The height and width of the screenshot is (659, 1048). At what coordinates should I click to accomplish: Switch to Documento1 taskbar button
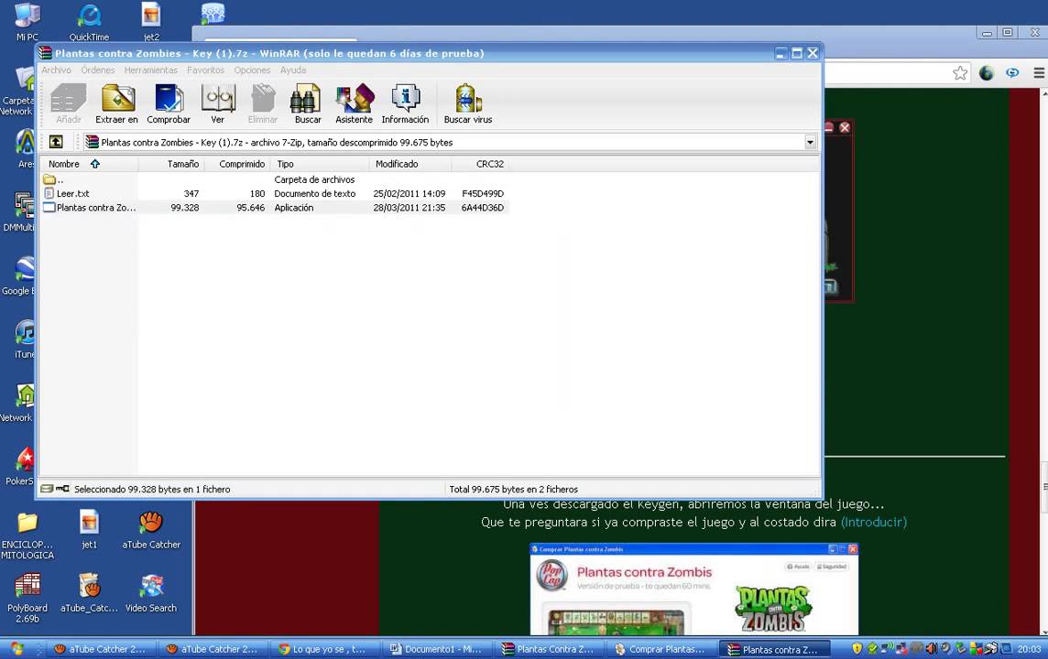click(x=437, y=649)
